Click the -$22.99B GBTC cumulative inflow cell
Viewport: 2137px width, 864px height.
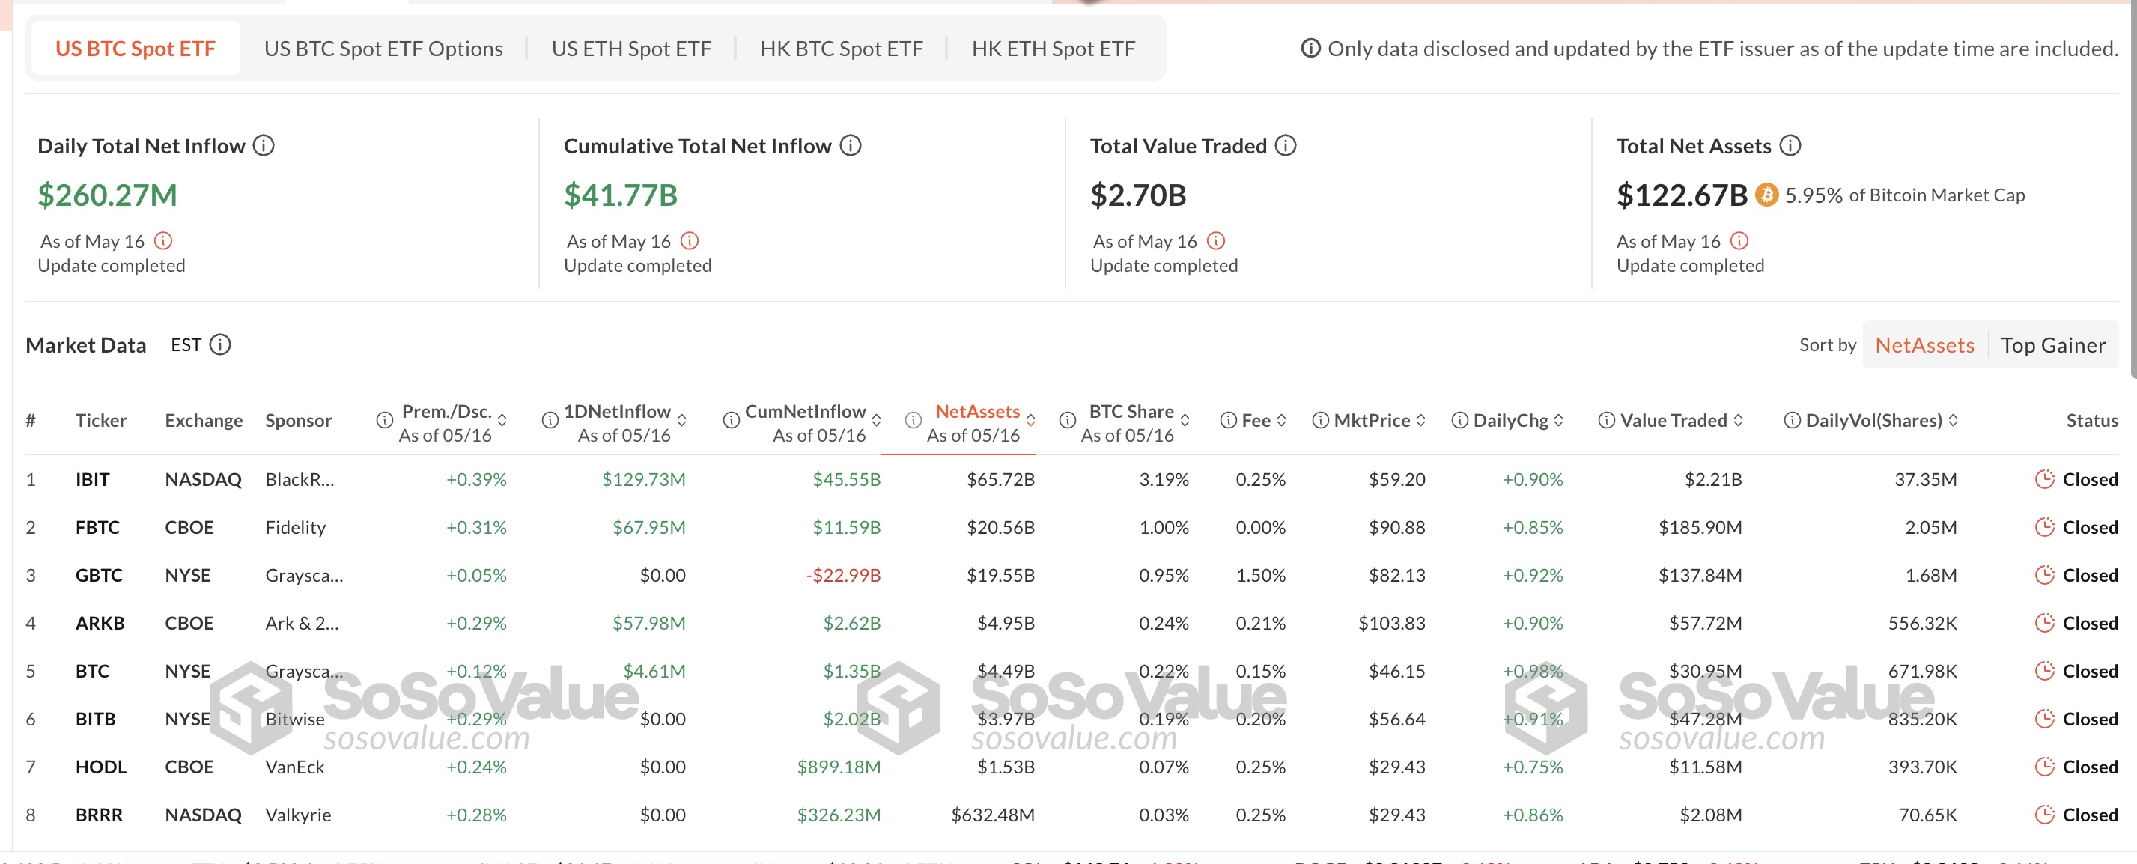tap(843, 576)
